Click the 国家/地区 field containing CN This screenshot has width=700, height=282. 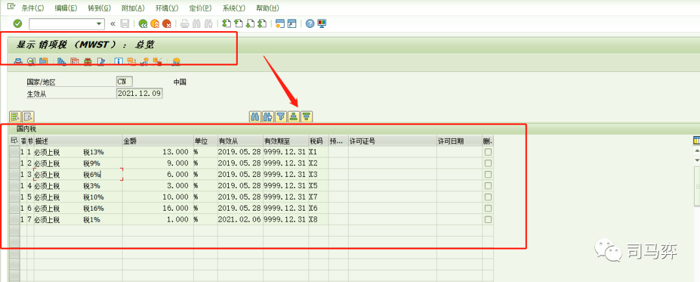(124, 82)
